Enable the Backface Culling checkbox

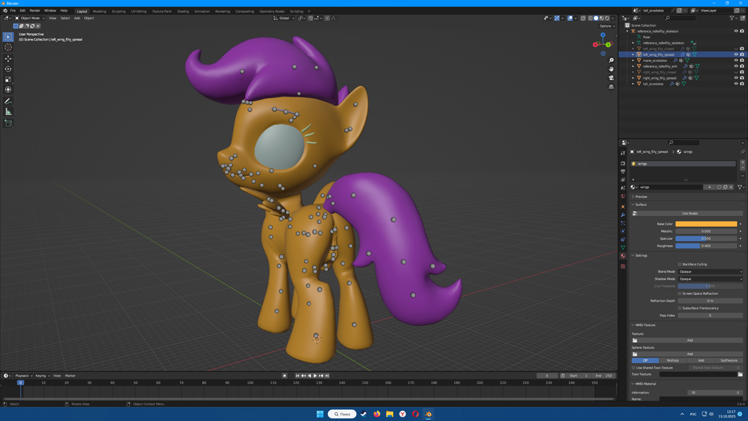[680, 264]
